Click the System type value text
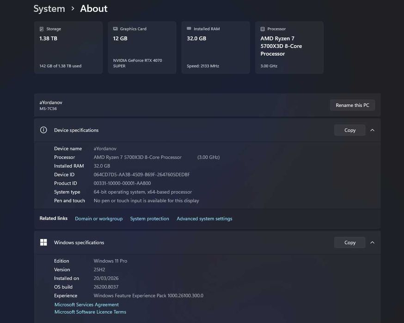The width and height of the screenshot is (404, 323). point(143,192)
